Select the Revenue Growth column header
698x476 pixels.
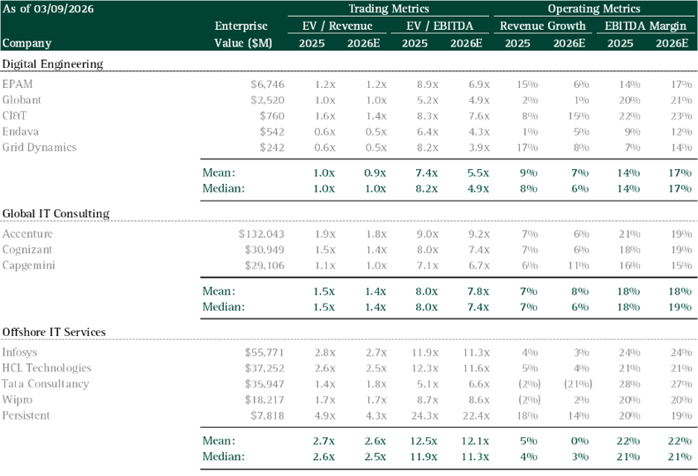coord(542,26)
